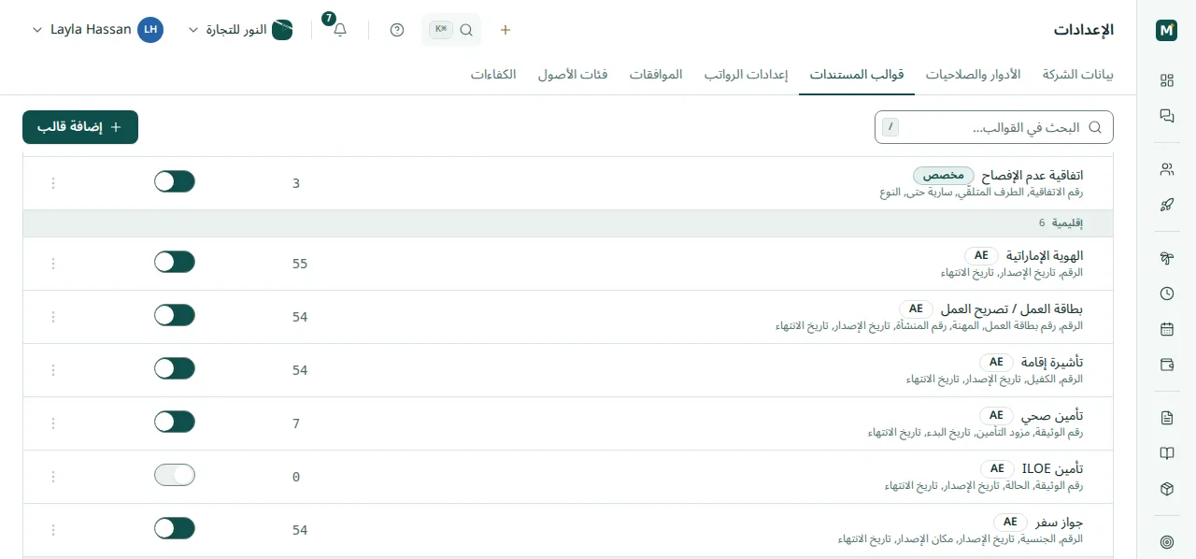Switch to بيانات الشركة tab
This screenshot has width=1196, height=559.
(1077, 75)
